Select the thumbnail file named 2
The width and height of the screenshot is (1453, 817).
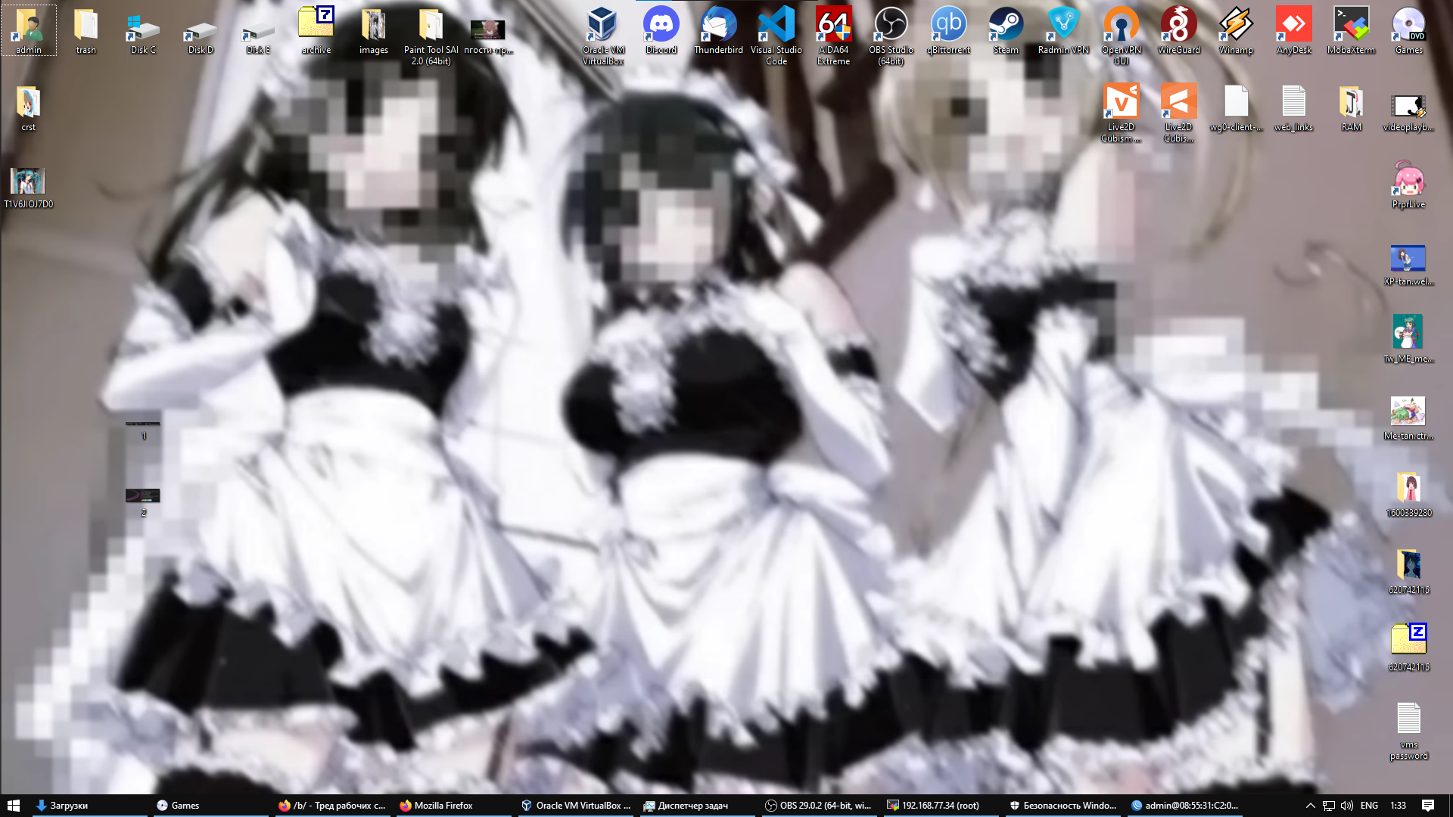click(x=143, y=502)
